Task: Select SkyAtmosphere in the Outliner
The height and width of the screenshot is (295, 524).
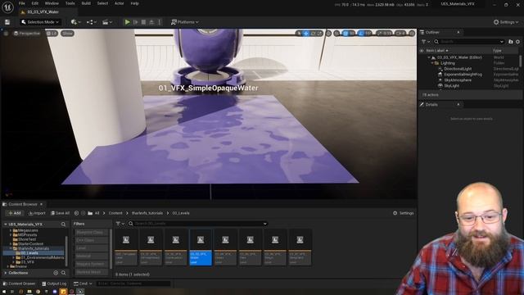Action: [458, 80]
